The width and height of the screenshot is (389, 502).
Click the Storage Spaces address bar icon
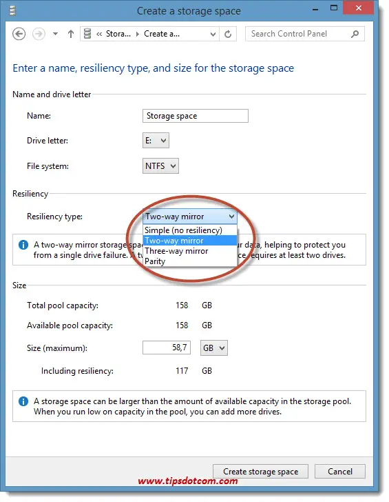tap(87, 34)
